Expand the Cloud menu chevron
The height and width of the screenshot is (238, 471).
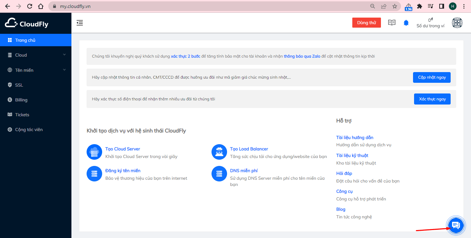tap(64, 55)
